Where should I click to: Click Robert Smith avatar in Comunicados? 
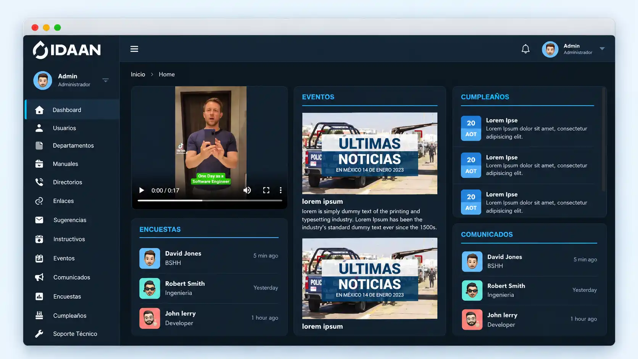[x=472, y=290]
